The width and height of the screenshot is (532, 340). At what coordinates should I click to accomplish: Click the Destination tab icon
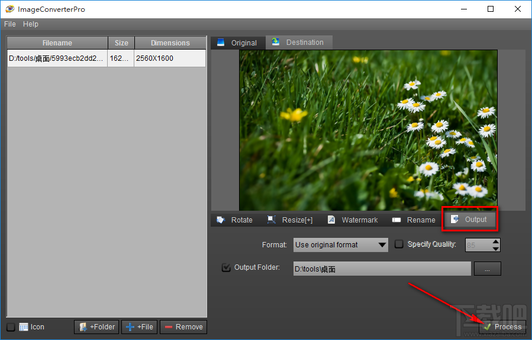coord(276,42)
